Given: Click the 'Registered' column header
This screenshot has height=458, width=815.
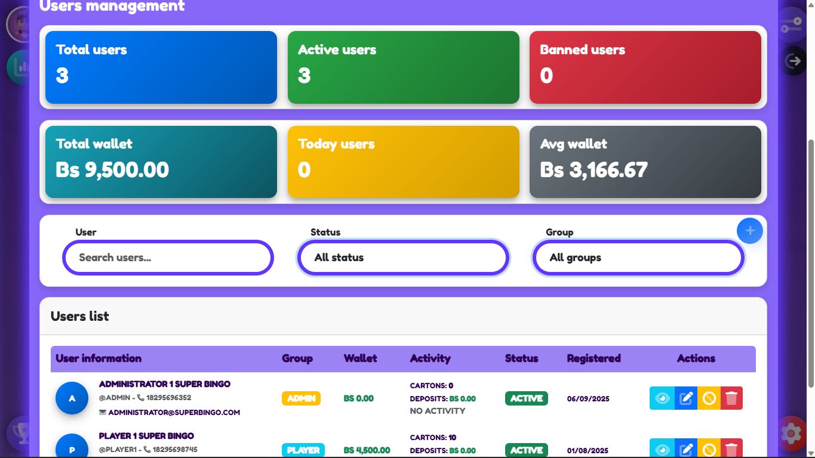Looking at the screenshot, I should [x=594, y=358].
